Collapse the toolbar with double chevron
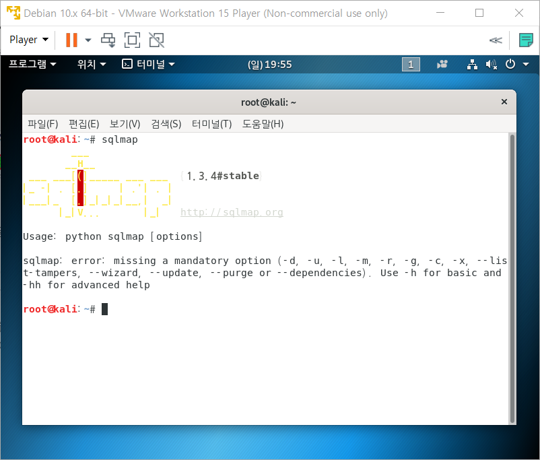 pyautogui.click(x=496, y=40)
